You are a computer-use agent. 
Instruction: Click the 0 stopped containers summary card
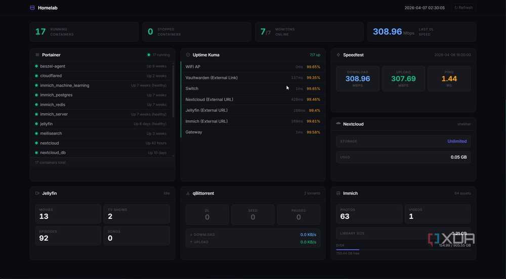196,31
